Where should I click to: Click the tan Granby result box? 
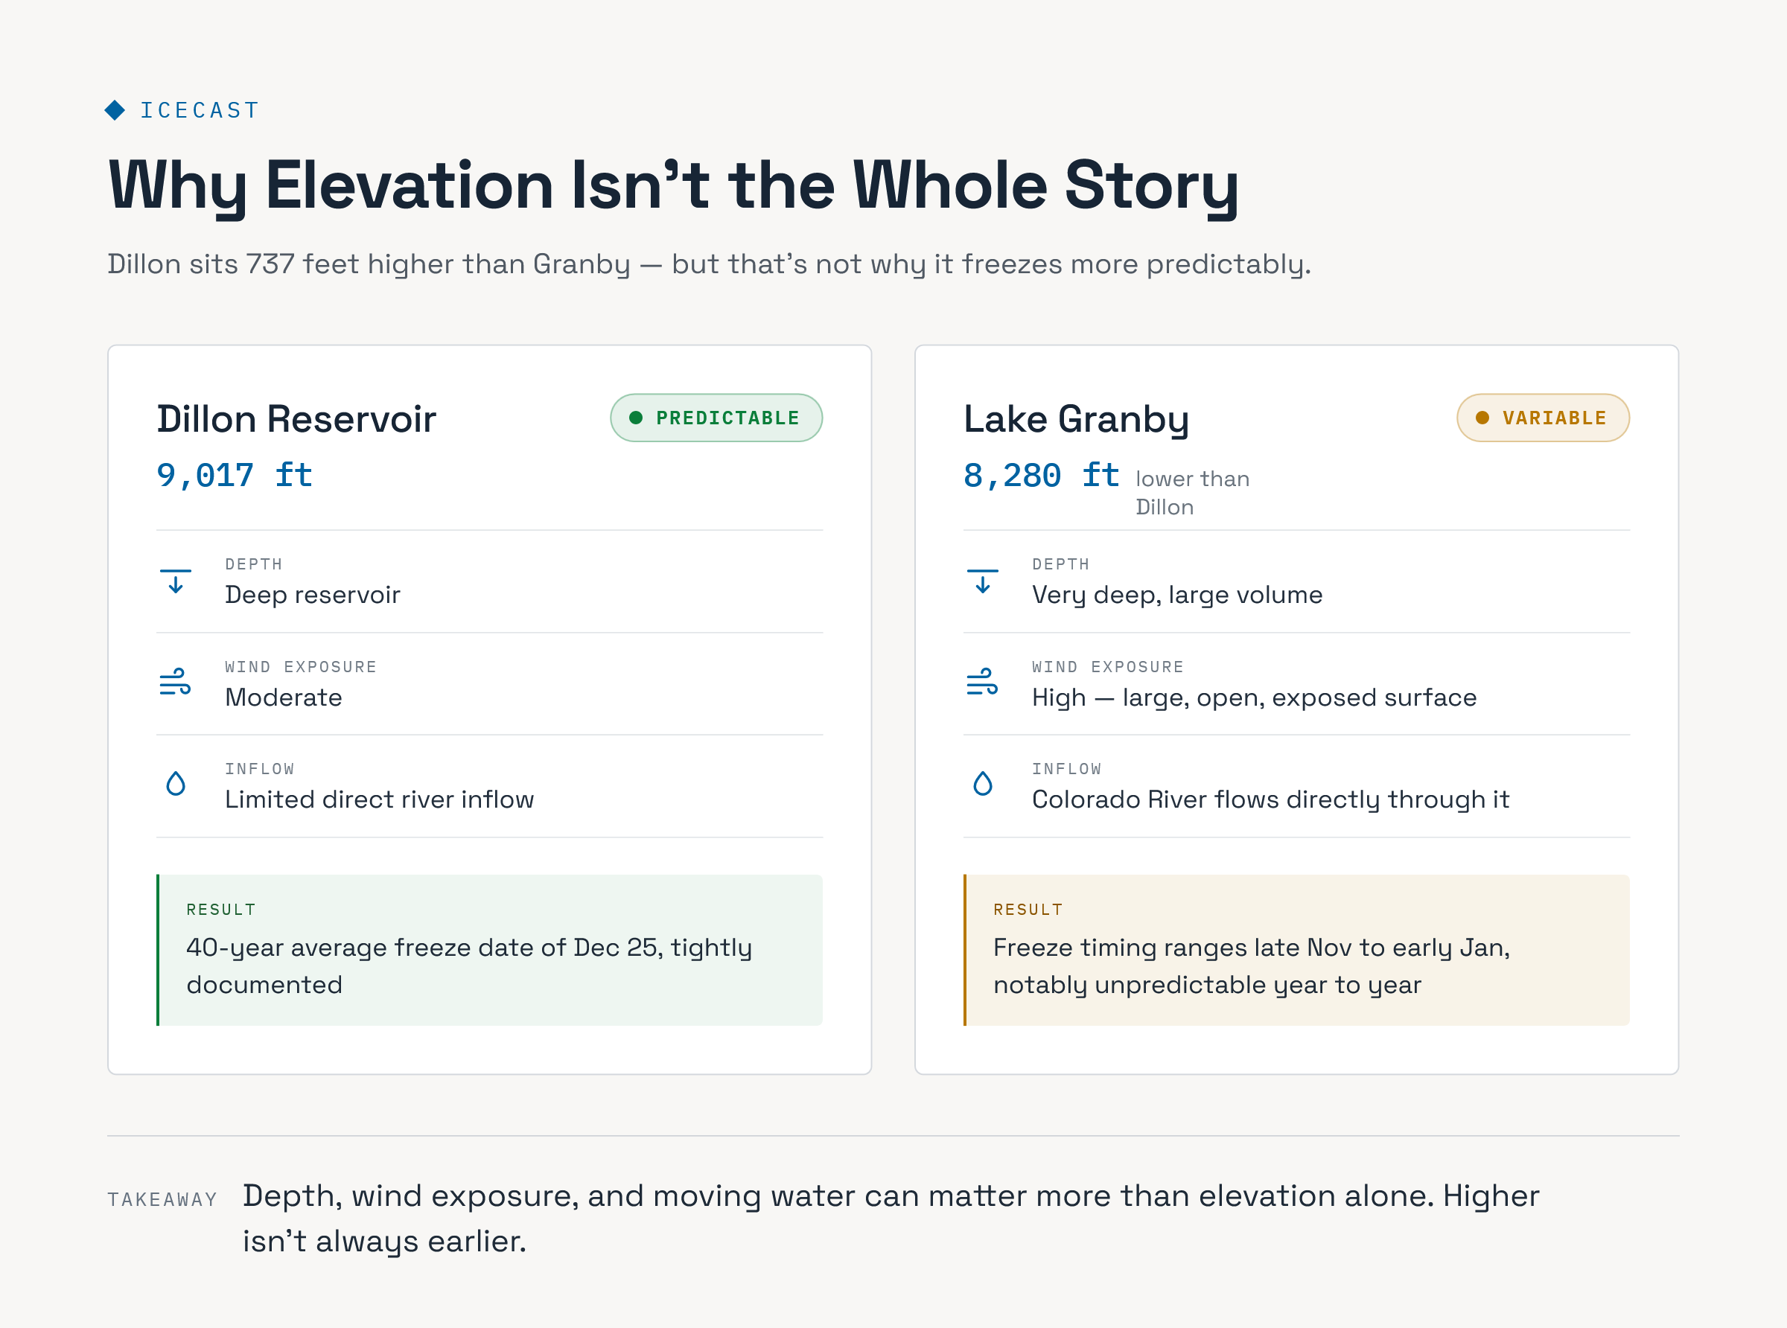pyautogui.click(x=1296, y=949)
